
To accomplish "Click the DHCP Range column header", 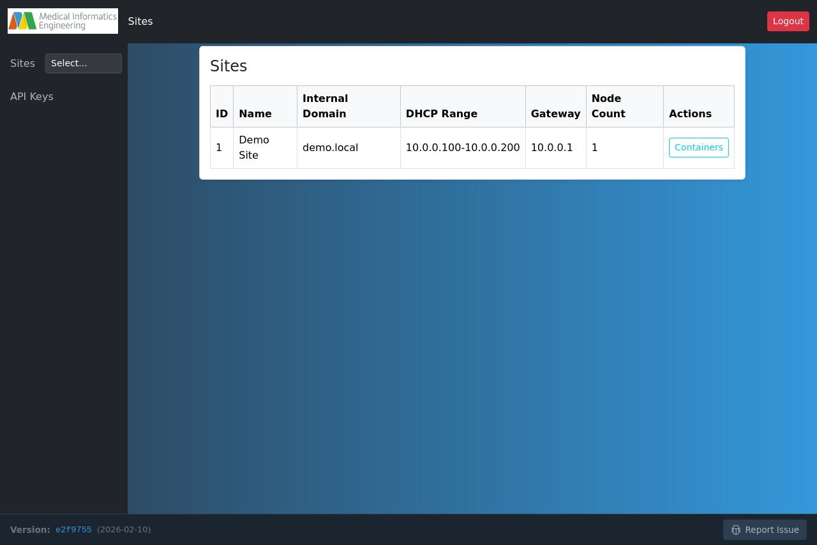I will 442,113.
